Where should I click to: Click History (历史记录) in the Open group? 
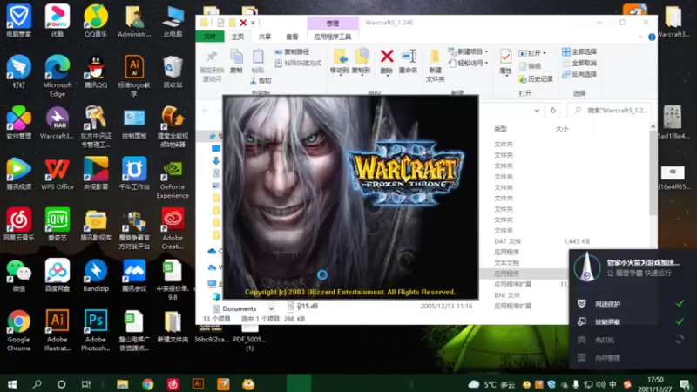[536, 78]
